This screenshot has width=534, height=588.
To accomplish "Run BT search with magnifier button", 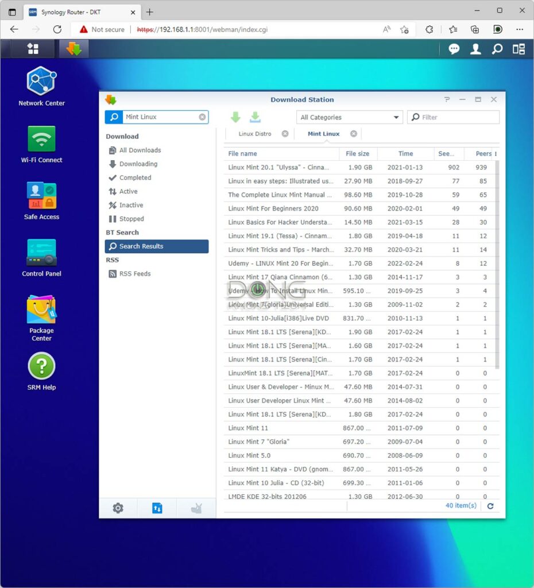I will (114, 117).
